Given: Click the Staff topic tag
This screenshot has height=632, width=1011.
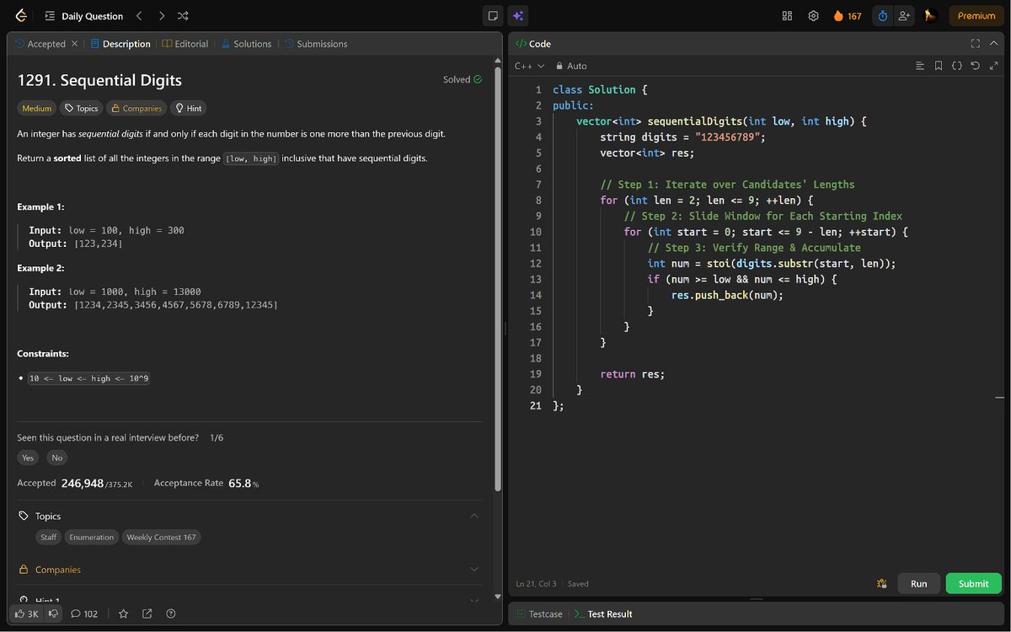Looking at the screenshot, I should point(49,537).
